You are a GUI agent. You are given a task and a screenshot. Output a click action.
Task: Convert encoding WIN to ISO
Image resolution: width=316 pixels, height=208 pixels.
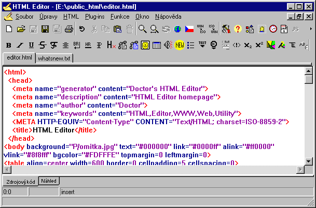201,29
